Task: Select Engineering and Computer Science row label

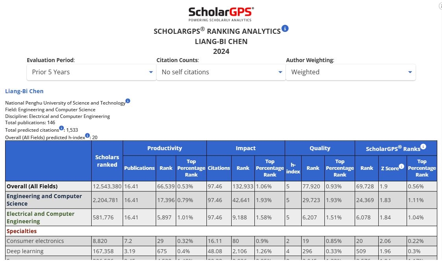Action: click(44, 200)
